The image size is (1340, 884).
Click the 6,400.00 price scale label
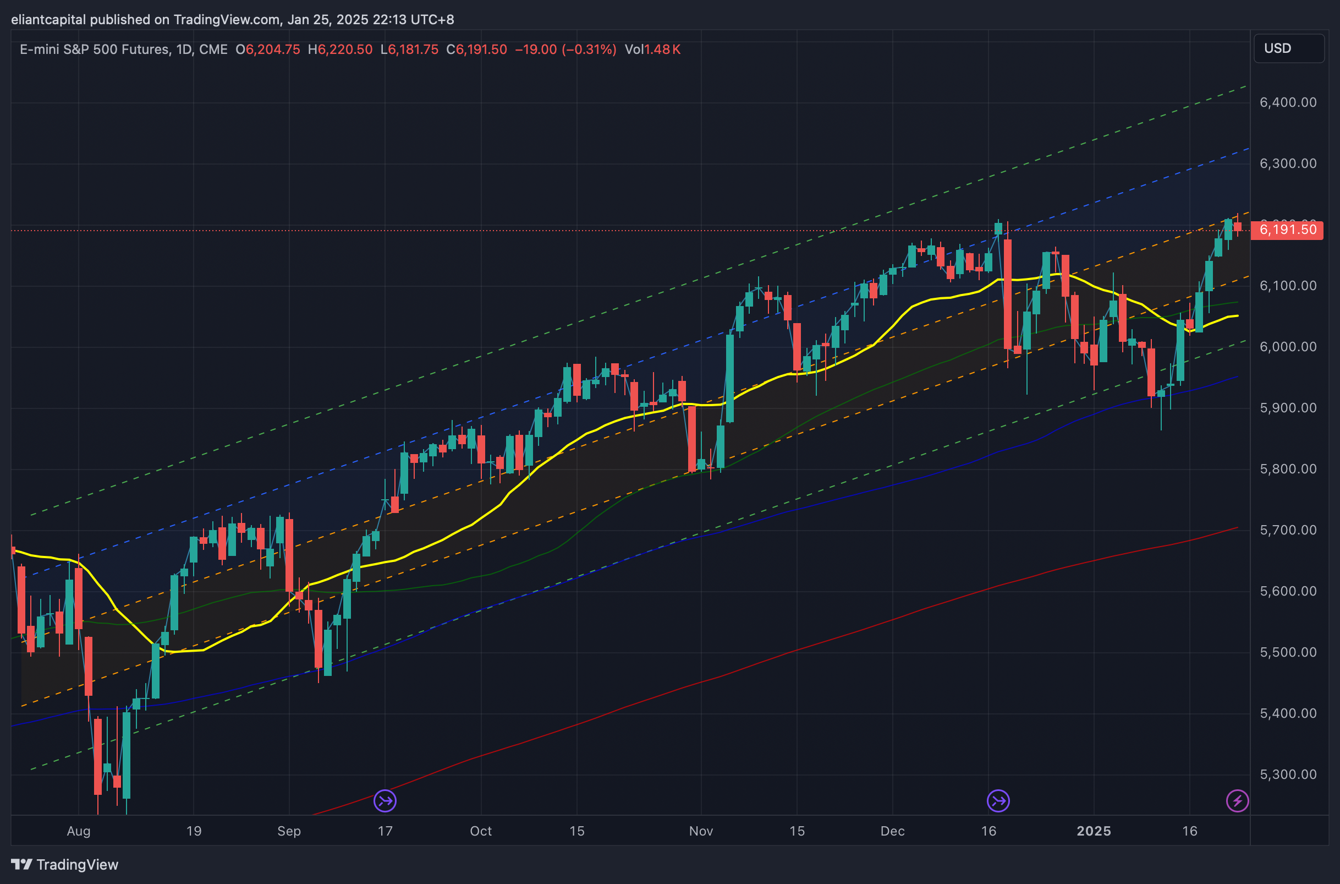[x=1288, y=102]
